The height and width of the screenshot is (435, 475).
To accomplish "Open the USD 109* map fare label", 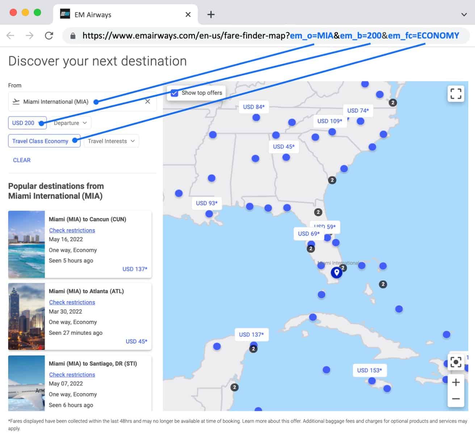I will point(330,121).
